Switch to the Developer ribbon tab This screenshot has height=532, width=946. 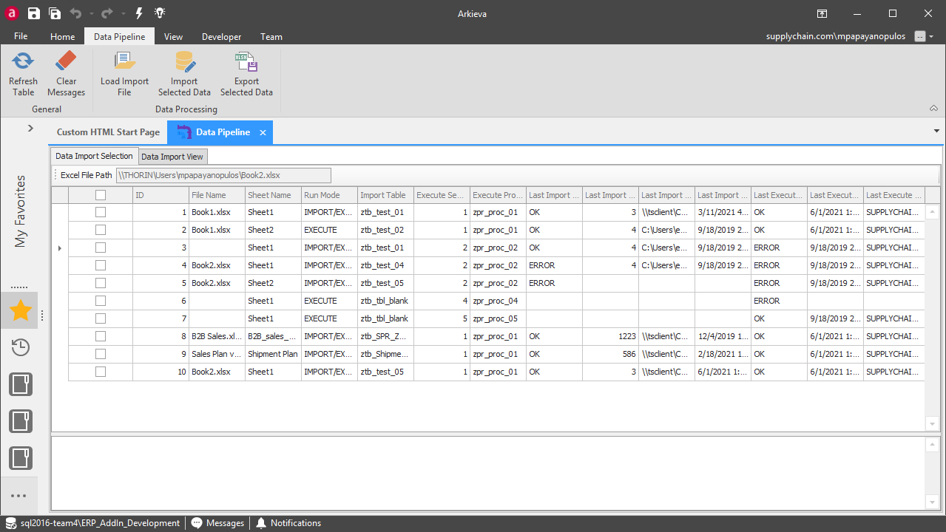[221, 36]
